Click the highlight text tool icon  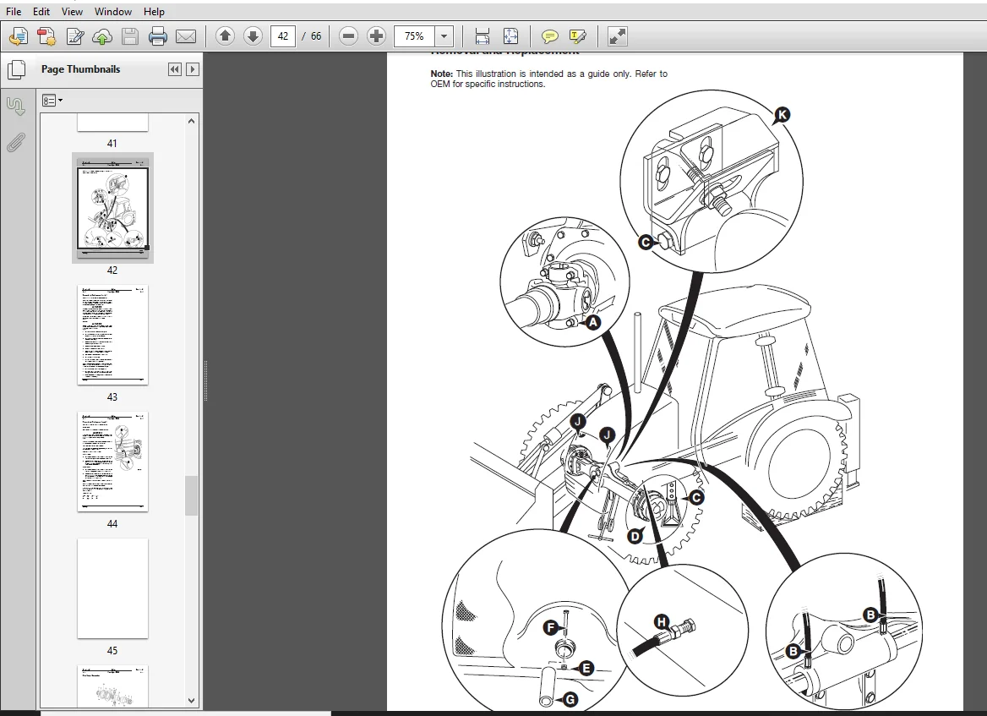coord(577,36)
